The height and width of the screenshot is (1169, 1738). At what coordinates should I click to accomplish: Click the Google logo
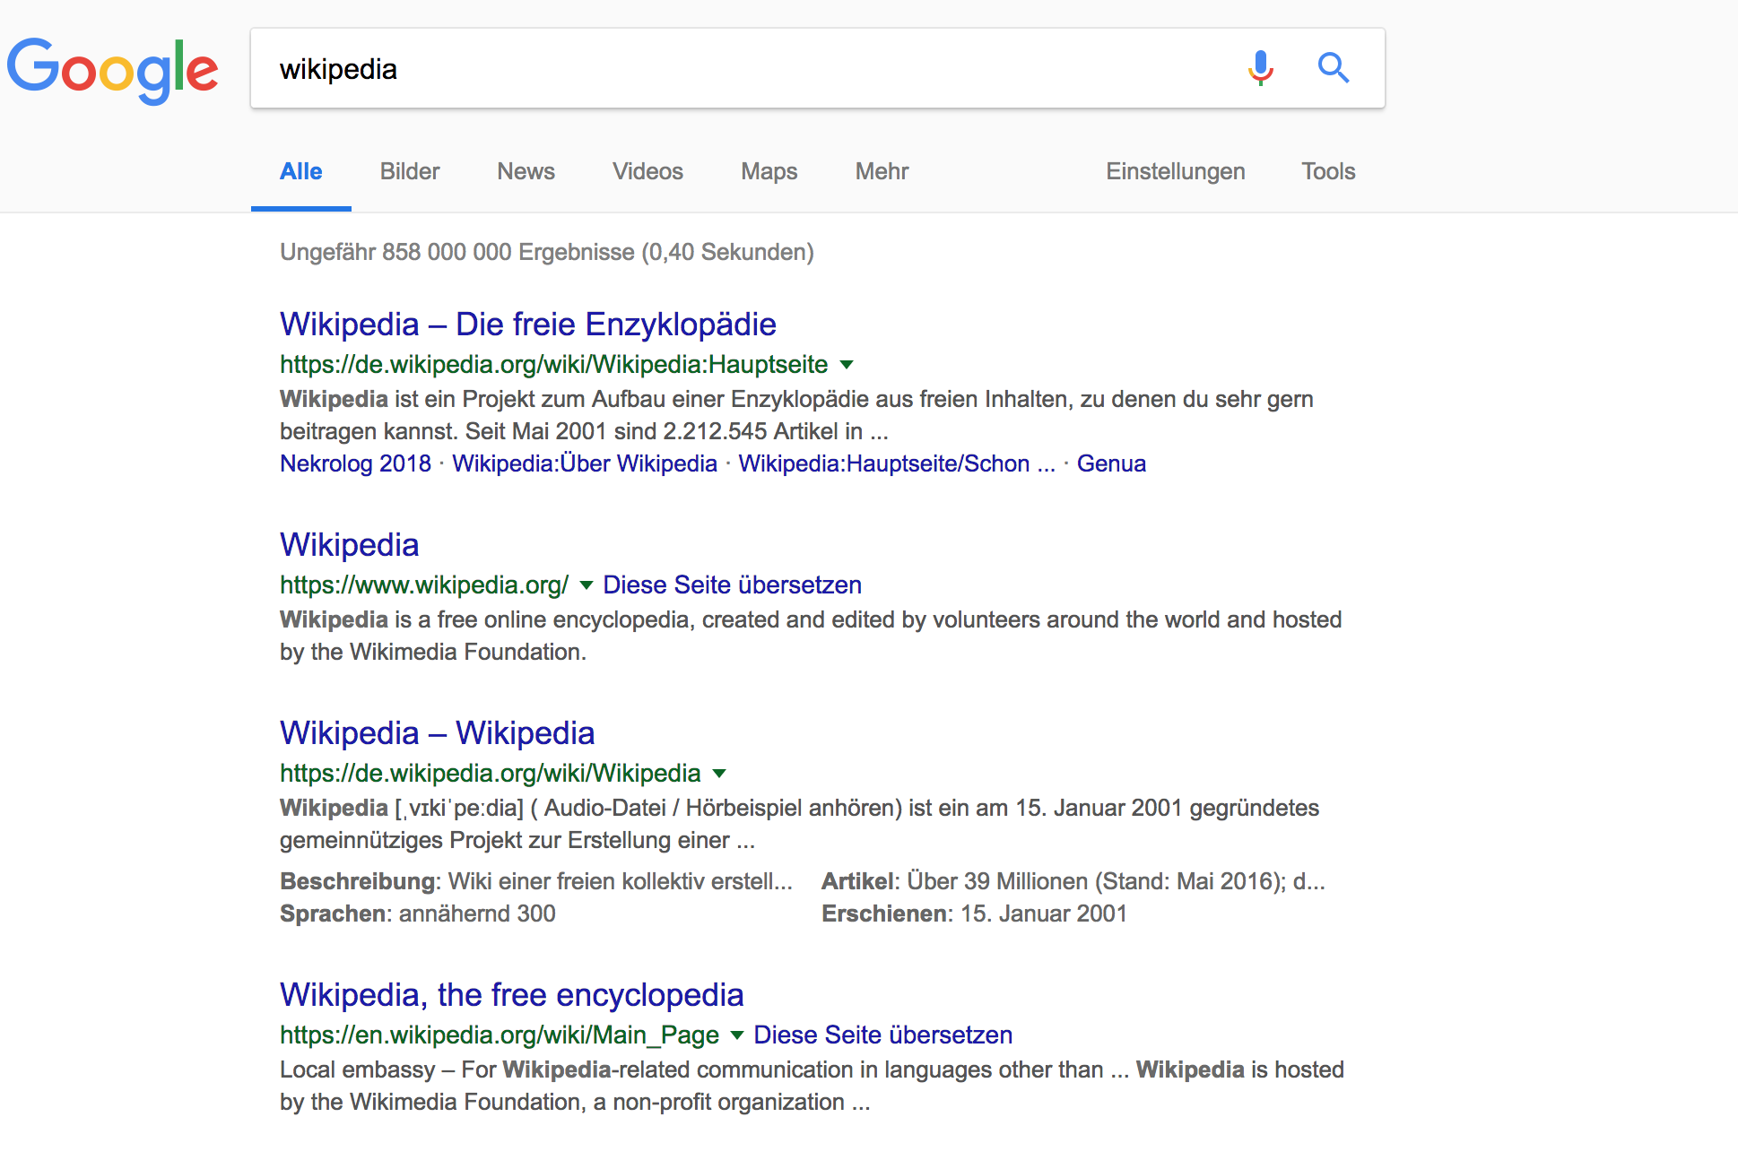113,70
